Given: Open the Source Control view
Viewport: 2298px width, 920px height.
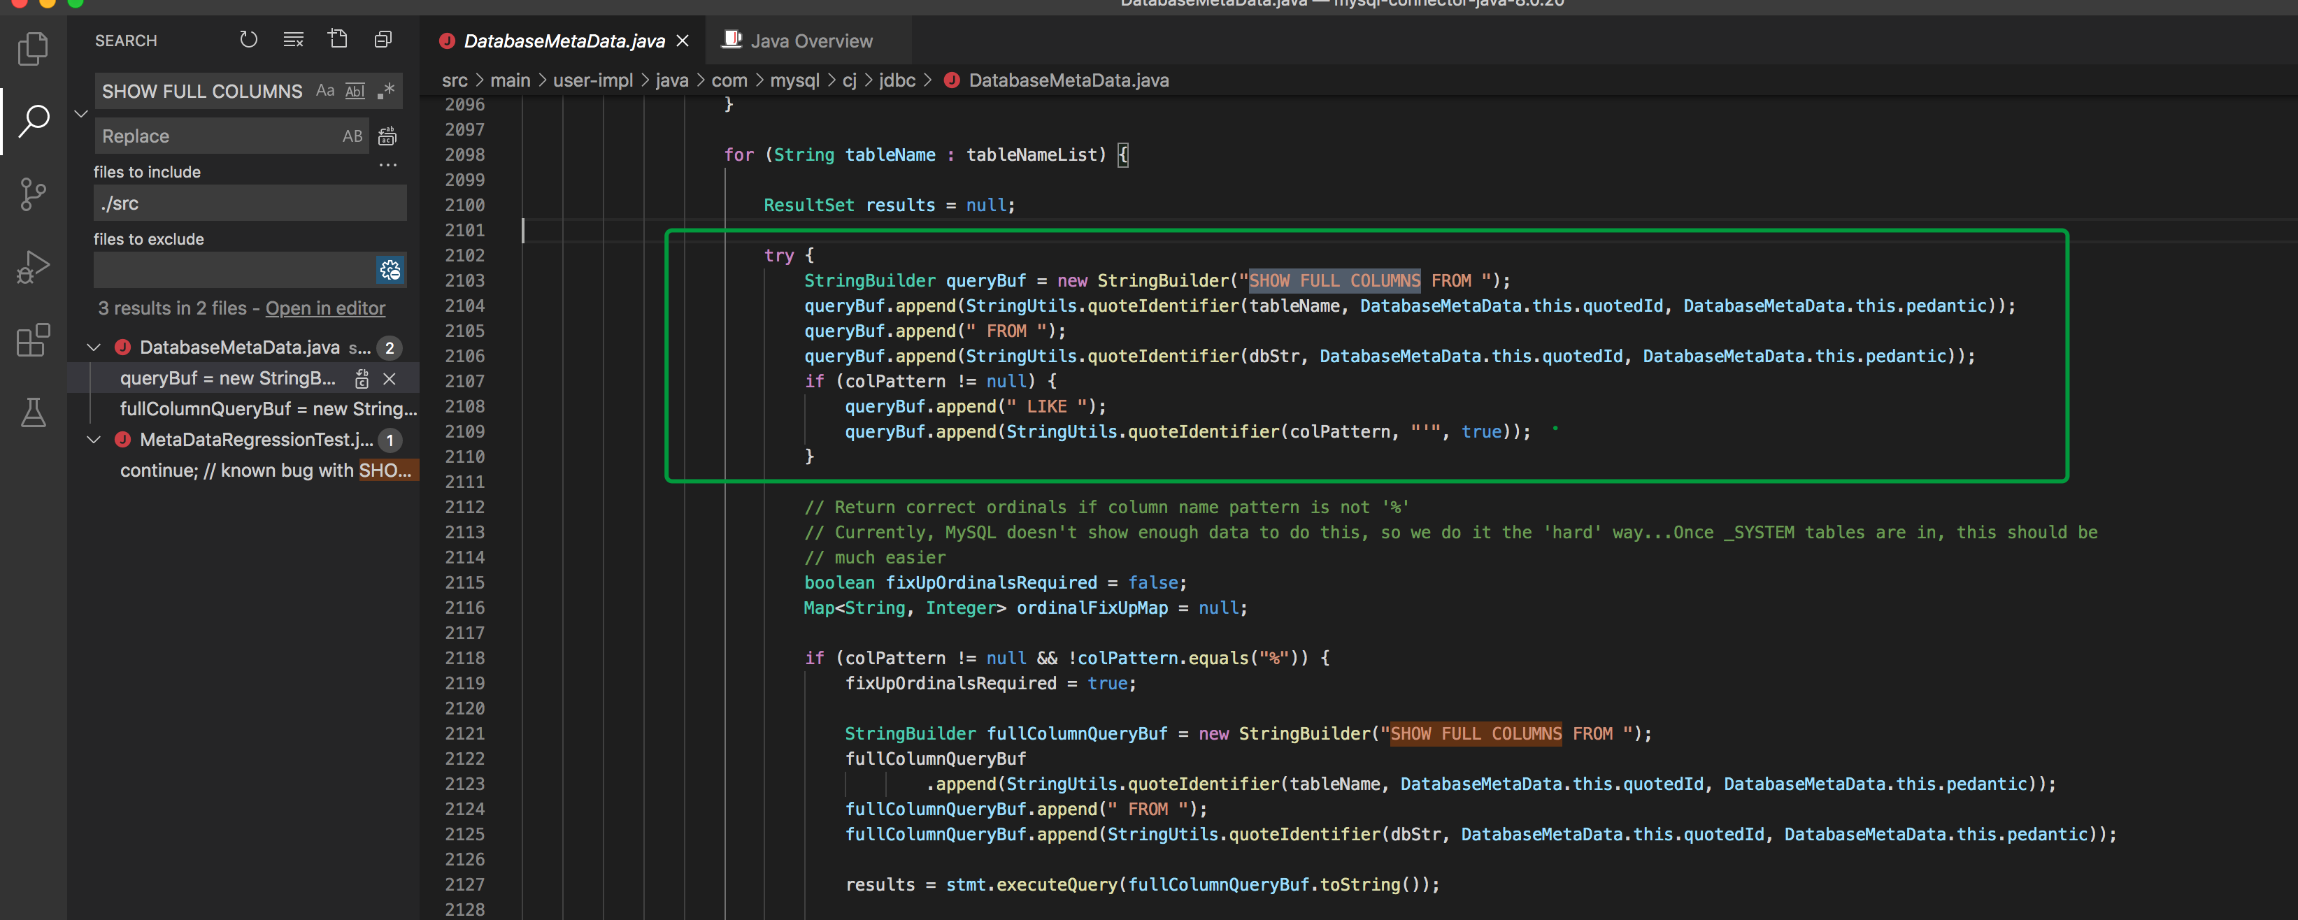Looking at the screenshot, I should (33, 194).
